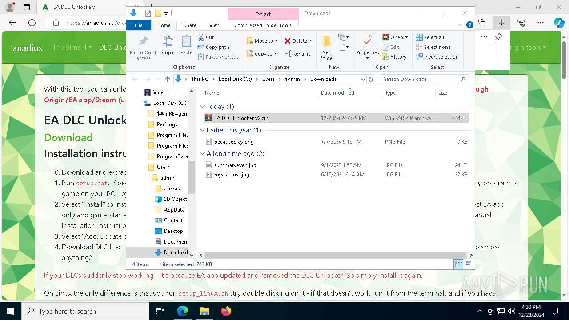Open The Sims 4 menu on anadius page
Viewport: 569px width, 320px height.
click(72, 47)
